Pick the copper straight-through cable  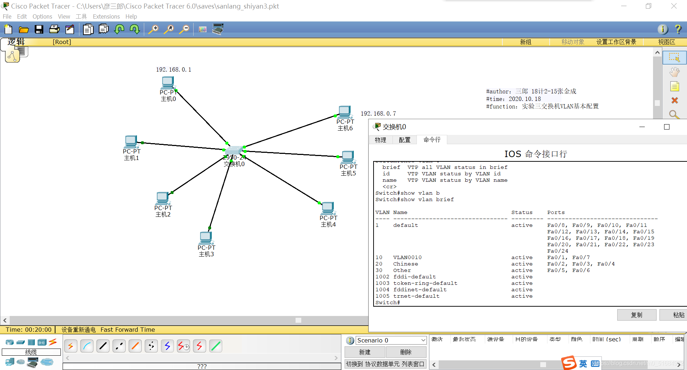(103, 346)
